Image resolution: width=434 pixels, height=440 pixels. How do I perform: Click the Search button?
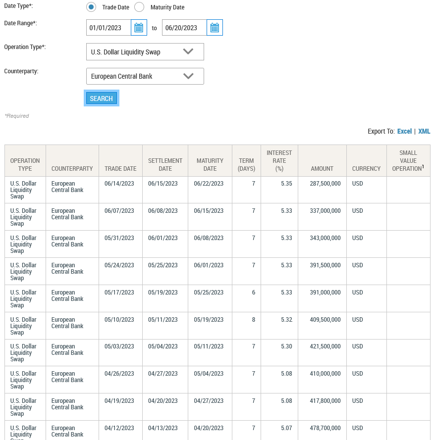(x=102, y=98)
